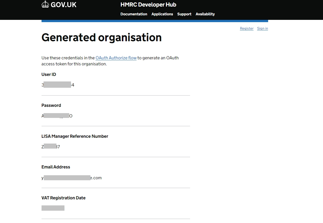
Task: Click the Password label
Action: coord(51,105)
